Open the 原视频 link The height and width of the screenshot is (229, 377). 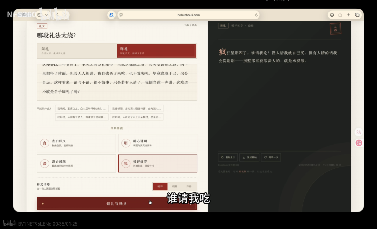[242, 172]
